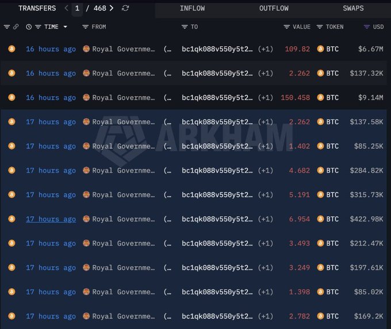Open the 109.82 BTC transfer's time link
The height and width of the screenshot is (329, 391).
[x=51, y=49]
